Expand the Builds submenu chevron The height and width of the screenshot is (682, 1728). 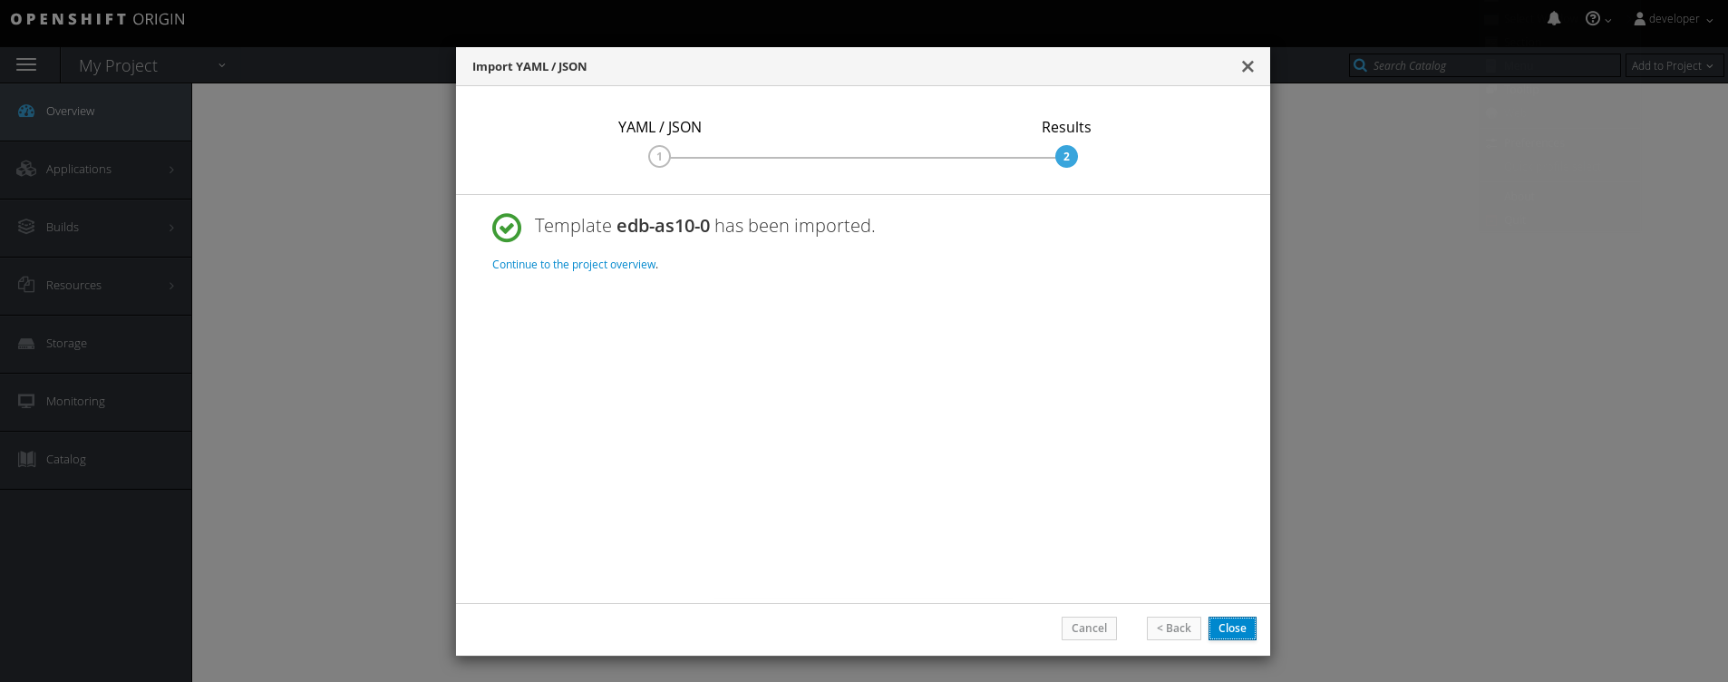[171, 228]
